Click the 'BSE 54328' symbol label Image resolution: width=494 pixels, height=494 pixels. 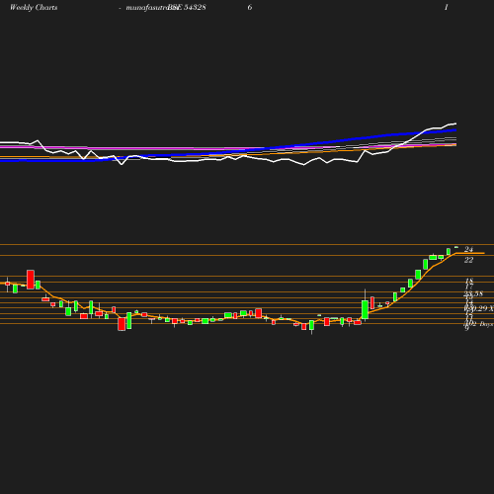click(187, 8)
